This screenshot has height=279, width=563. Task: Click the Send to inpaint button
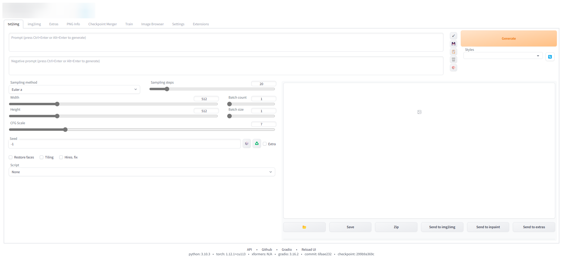click(488, 227)
